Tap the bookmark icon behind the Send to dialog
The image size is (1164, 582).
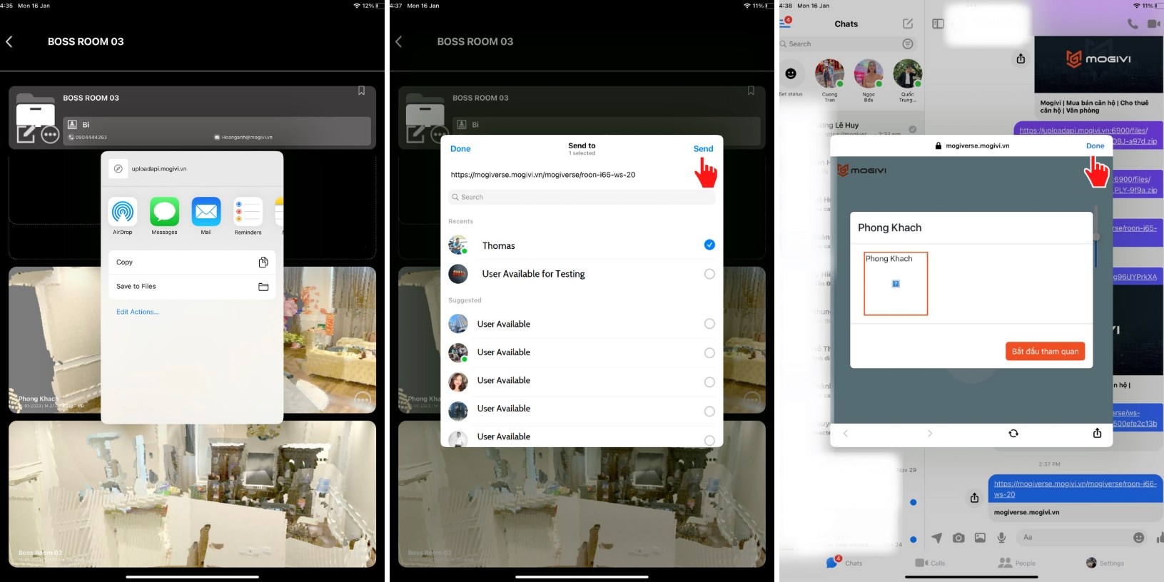[x=751, y=91]
